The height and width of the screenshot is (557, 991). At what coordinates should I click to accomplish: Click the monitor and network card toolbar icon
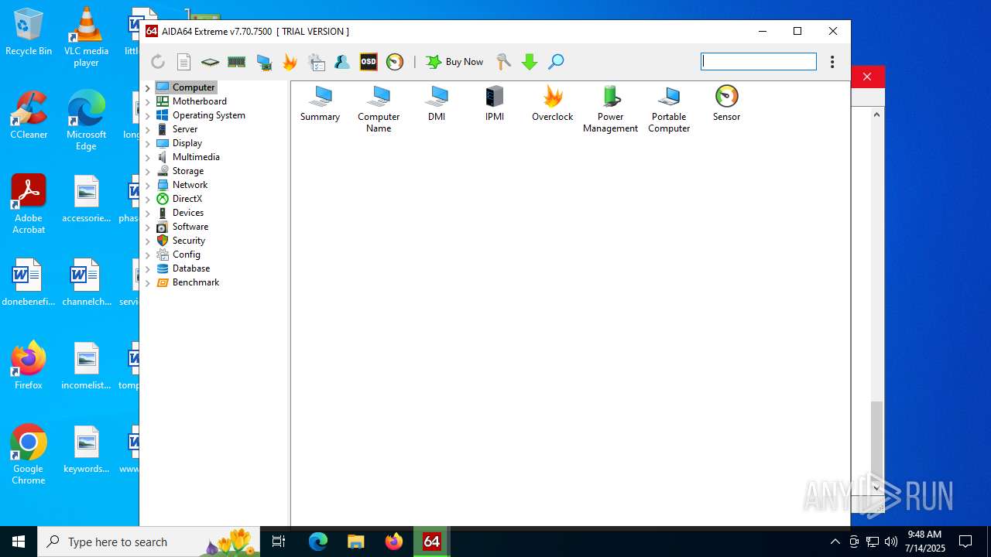(264, 62)
